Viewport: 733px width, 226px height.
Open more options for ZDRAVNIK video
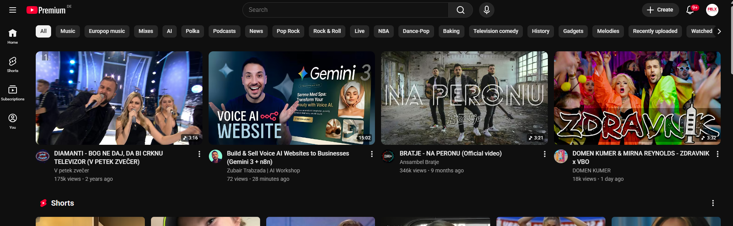click(717, 154)
